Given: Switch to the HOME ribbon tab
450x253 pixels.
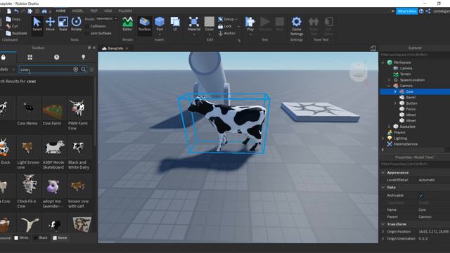Looking at the screenshot, I should point(60,11).
